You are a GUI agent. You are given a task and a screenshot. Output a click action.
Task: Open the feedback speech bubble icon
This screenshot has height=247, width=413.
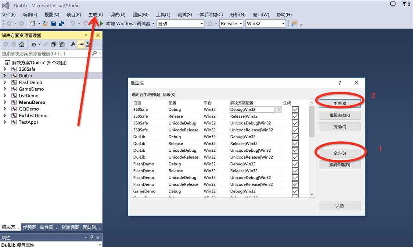pyautogui.click(x=393, y=4)
